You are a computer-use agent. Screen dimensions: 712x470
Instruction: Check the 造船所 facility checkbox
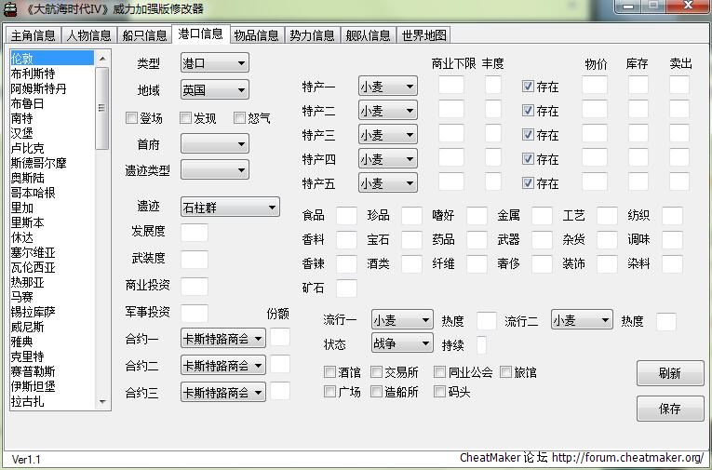(377, 392)
